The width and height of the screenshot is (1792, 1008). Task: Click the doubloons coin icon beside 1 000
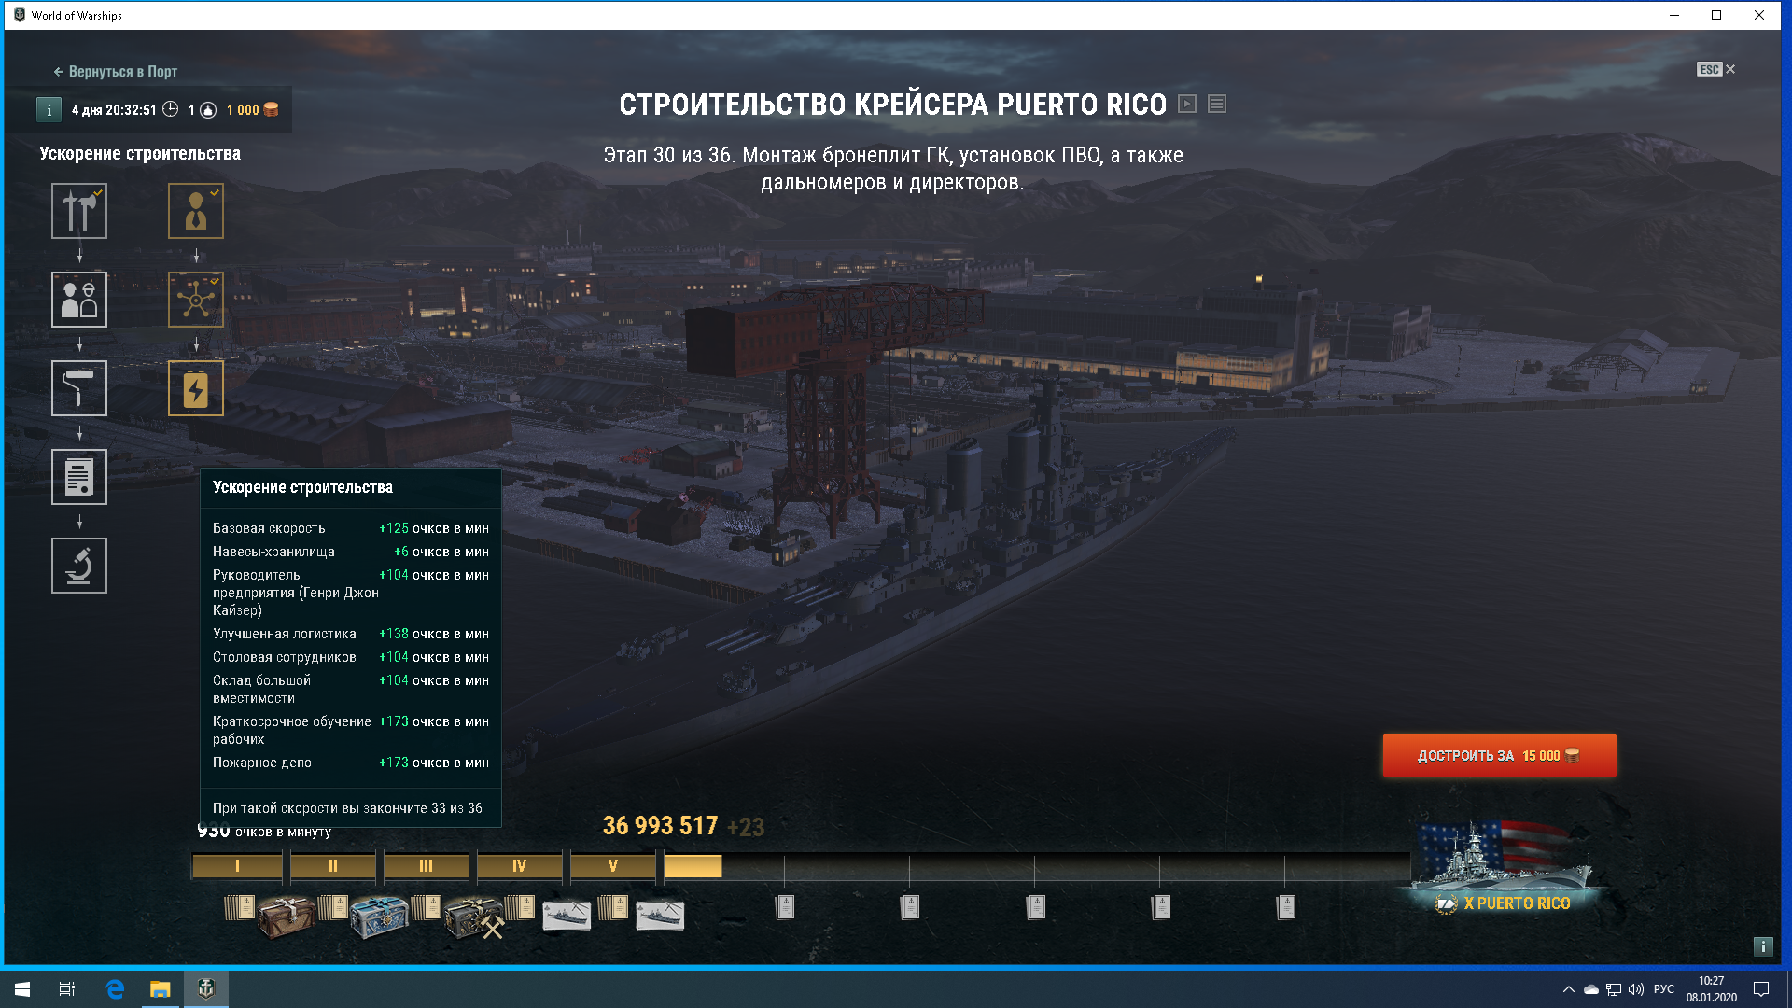(271, 110)
